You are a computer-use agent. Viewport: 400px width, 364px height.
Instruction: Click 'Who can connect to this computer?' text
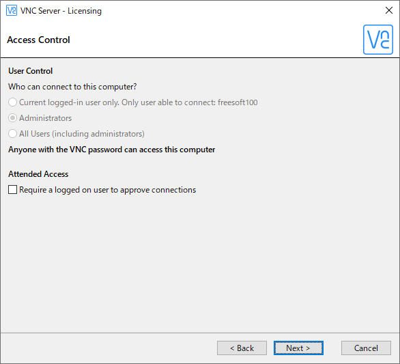point(72,87)
